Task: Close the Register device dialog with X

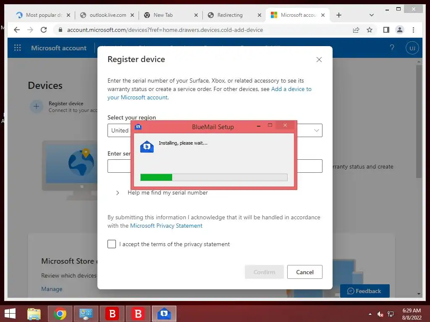Action: (x=319, y=60)
